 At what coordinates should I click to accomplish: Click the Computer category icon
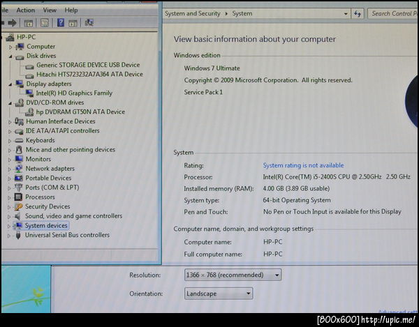pyautogui.click(x=20, y=47)
